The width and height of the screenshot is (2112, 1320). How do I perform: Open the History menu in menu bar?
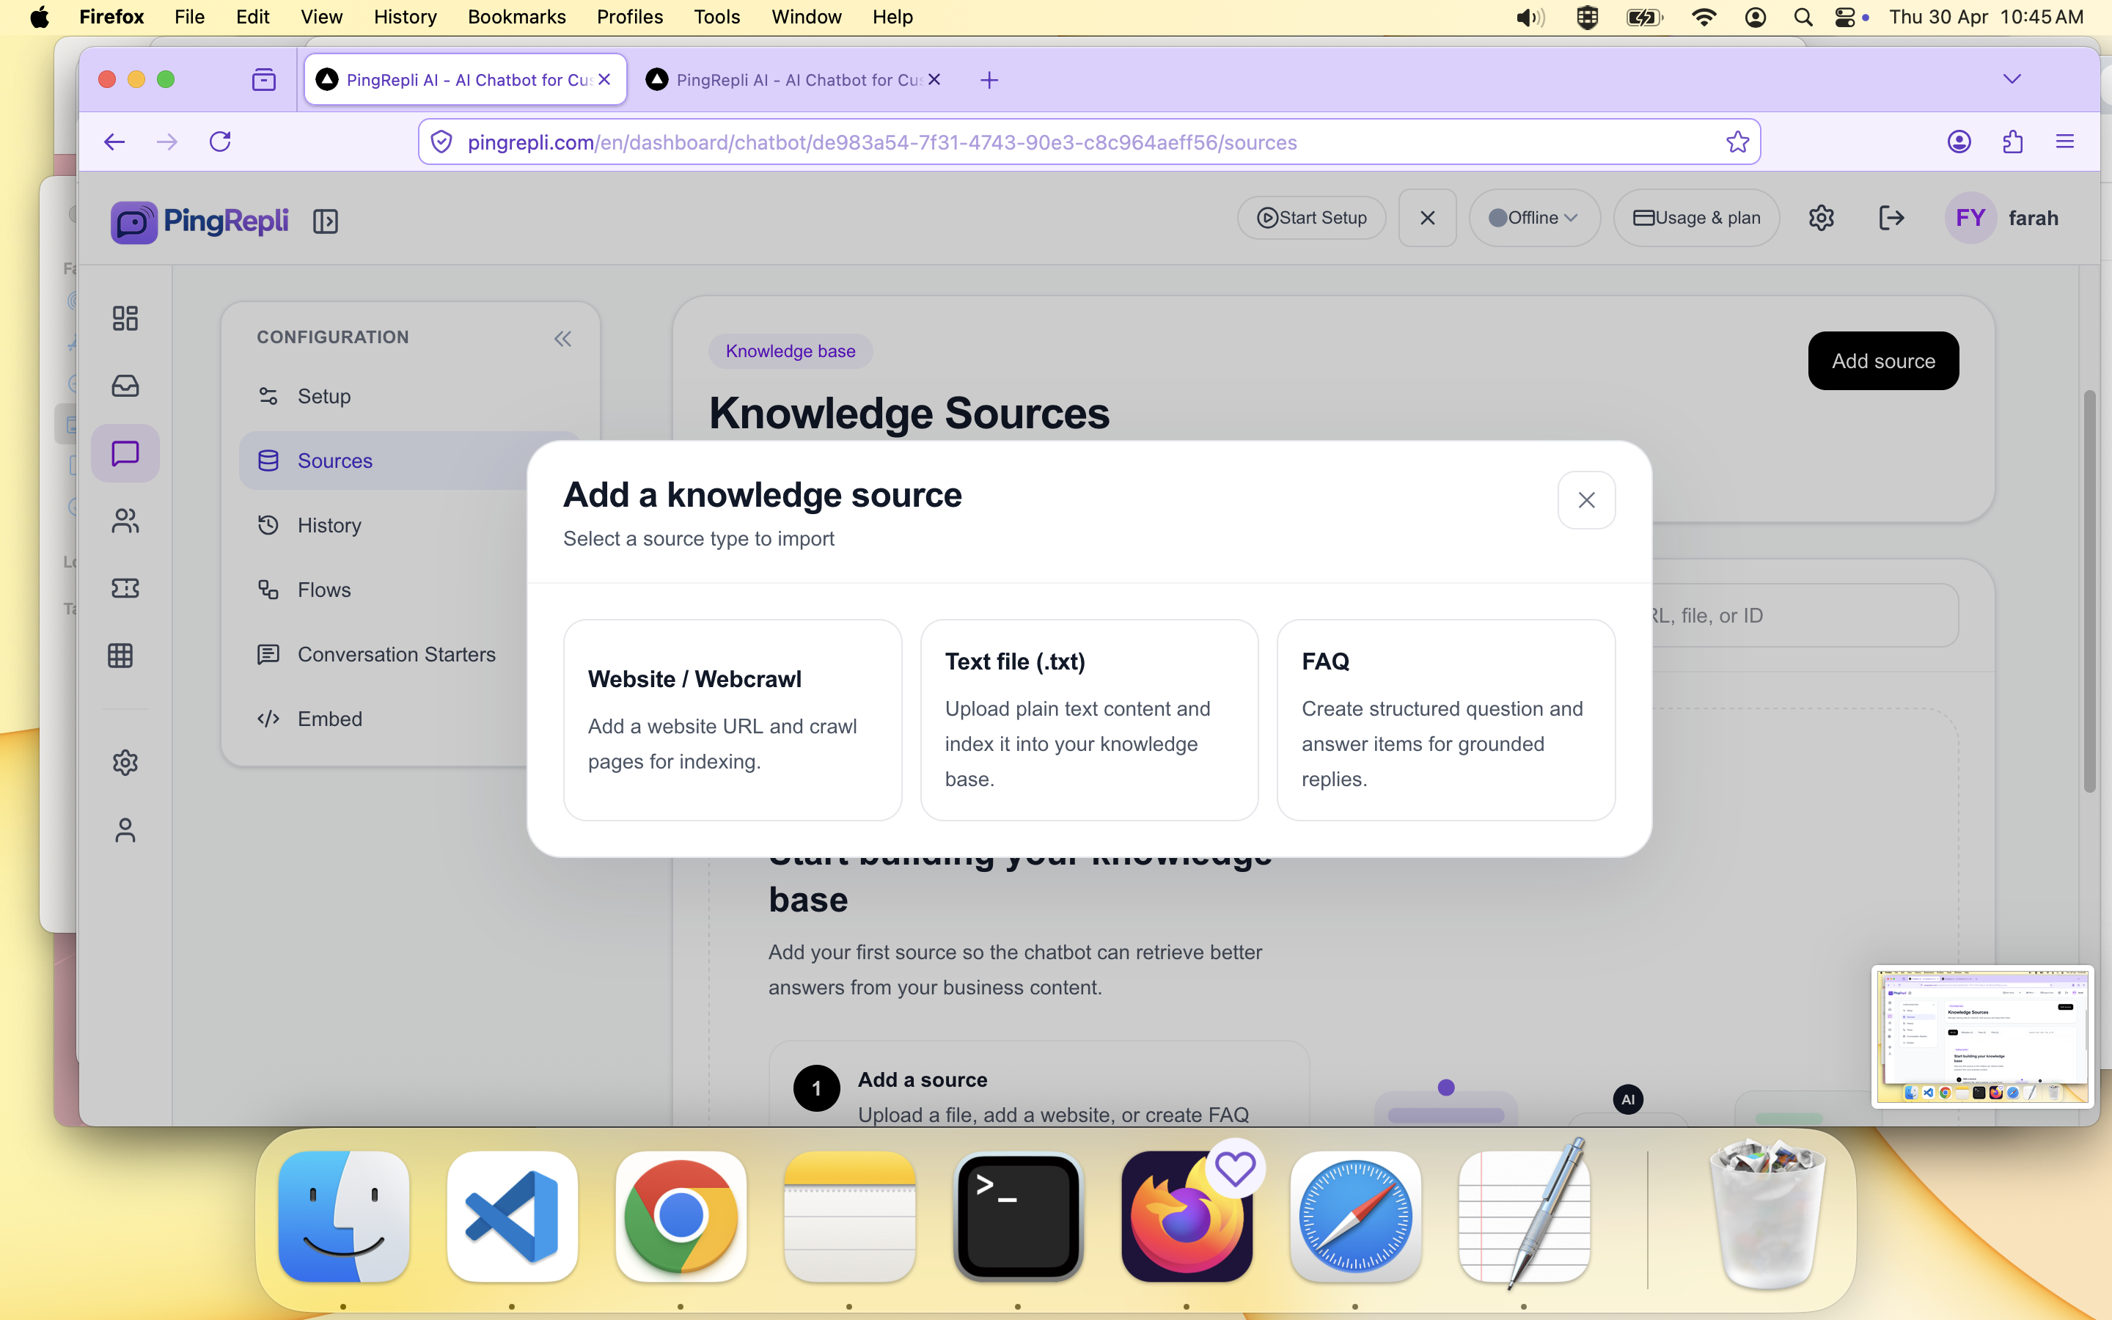click(x=405, y=17)
